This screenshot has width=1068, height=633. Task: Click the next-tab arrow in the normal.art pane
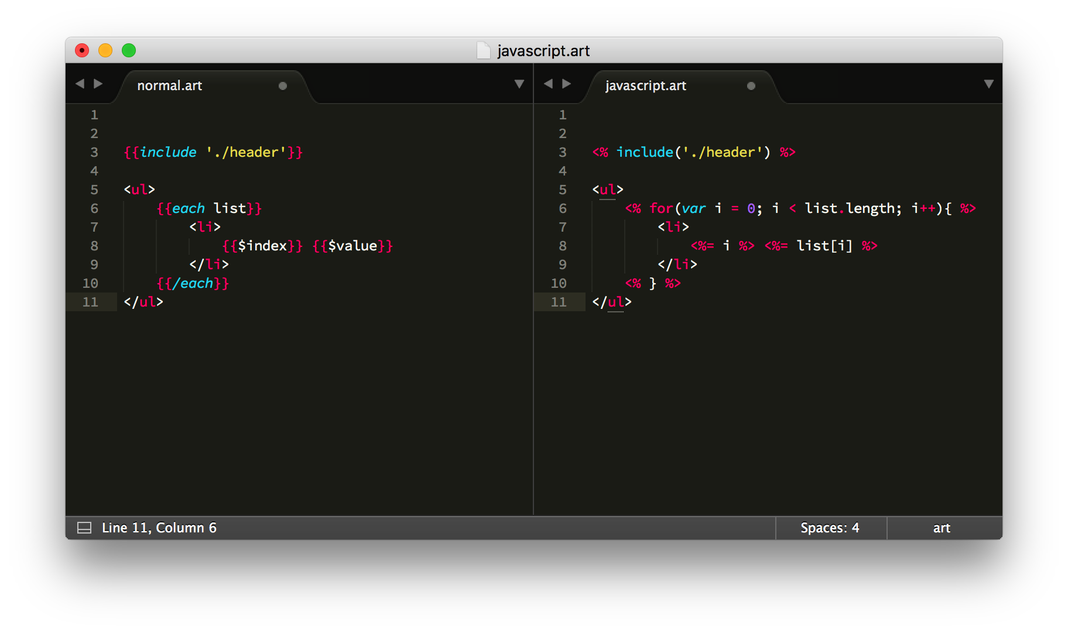[x=98, y=84]
